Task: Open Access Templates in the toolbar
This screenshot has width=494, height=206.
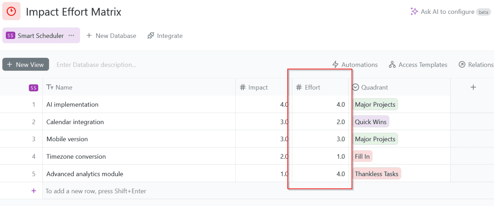Action: tap(418, 65)
